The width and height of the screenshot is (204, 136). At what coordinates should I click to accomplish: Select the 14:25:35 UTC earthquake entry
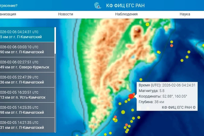[x=27, y=110]
